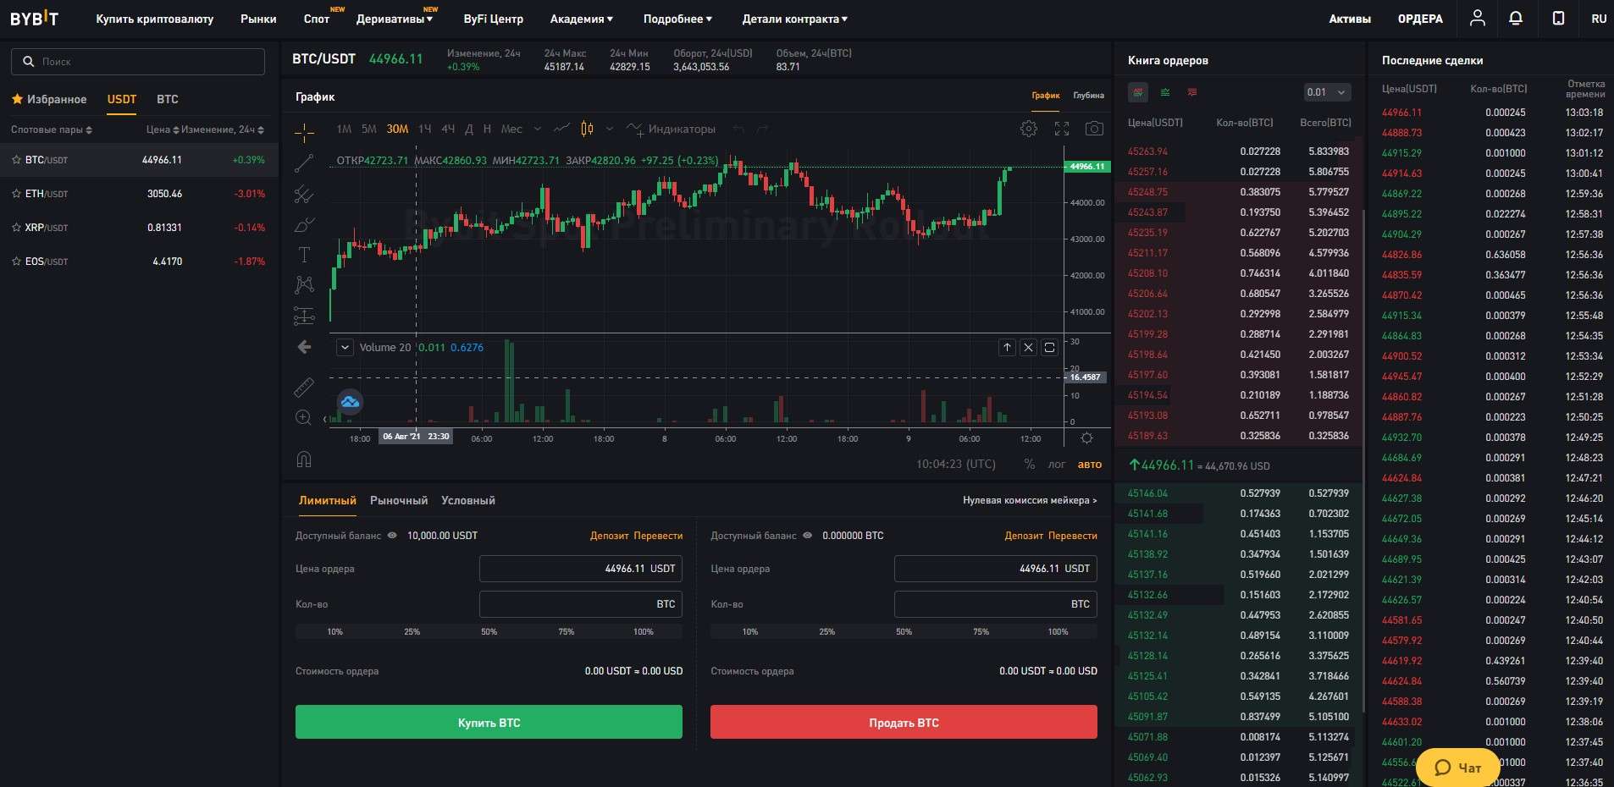Set sell amount slider to 25%
The width and height of the screenshot is (1614, 787).
pos(827,631)
